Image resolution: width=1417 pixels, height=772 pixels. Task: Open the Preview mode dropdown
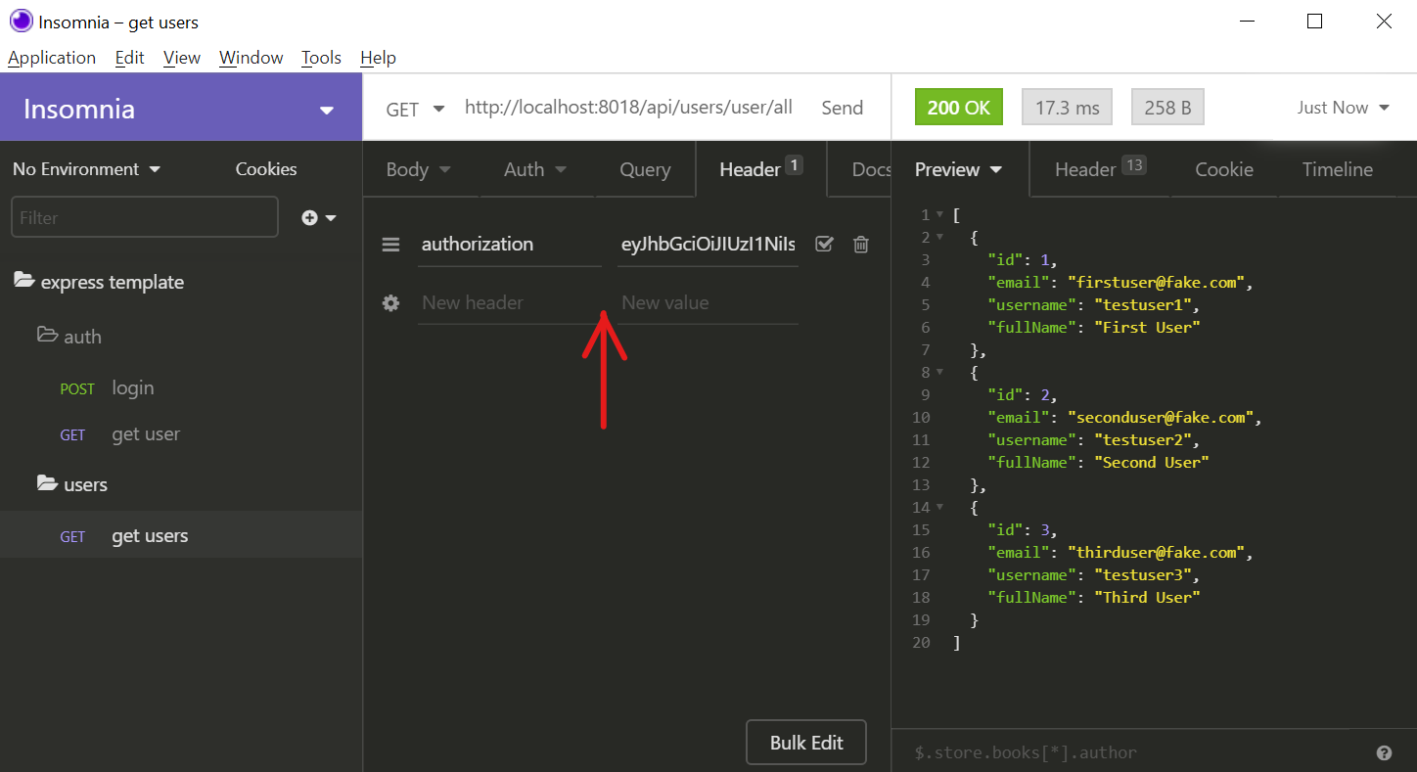958,169
